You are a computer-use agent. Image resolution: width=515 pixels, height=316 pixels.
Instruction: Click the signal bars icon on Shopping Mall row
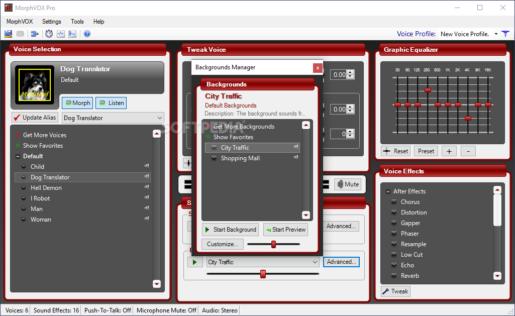pos(296,157)
